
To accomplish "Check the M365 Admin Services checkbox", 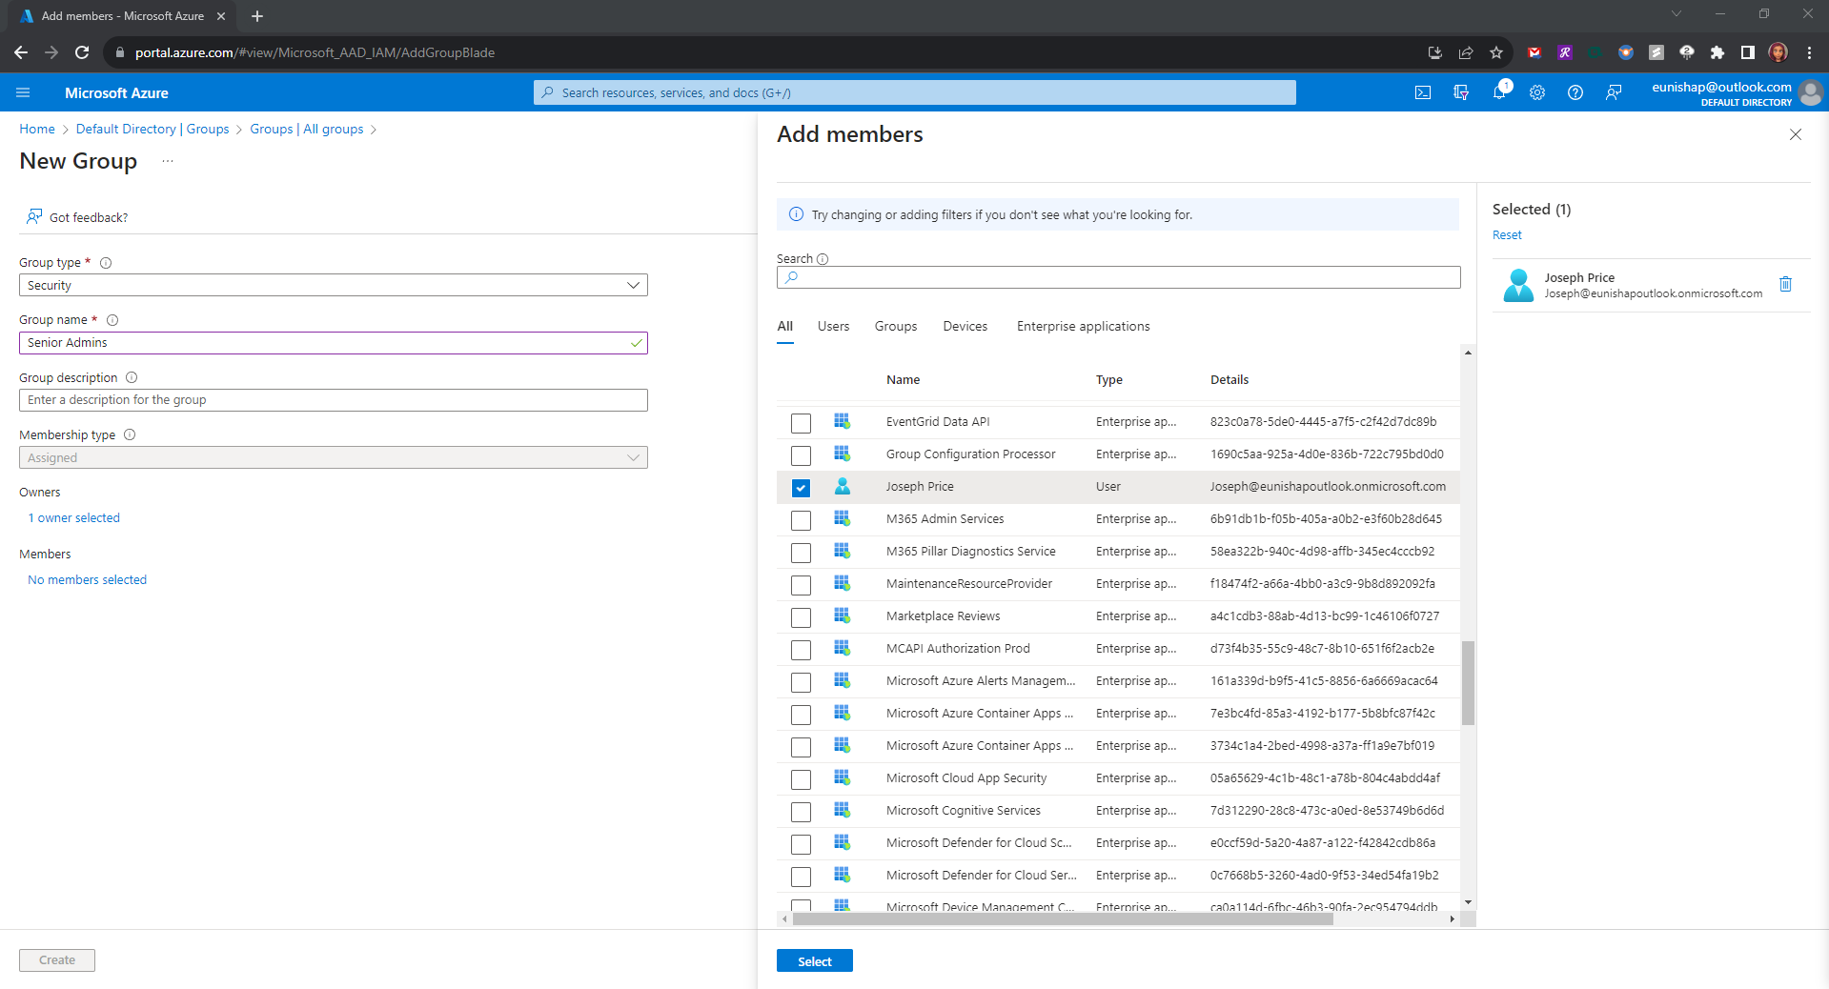I will point(801,520).
